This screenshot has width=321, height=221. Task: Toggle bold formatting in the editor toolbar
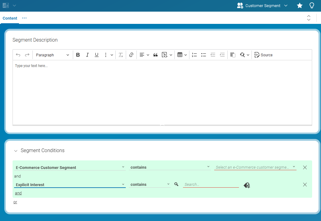(78, 55)
